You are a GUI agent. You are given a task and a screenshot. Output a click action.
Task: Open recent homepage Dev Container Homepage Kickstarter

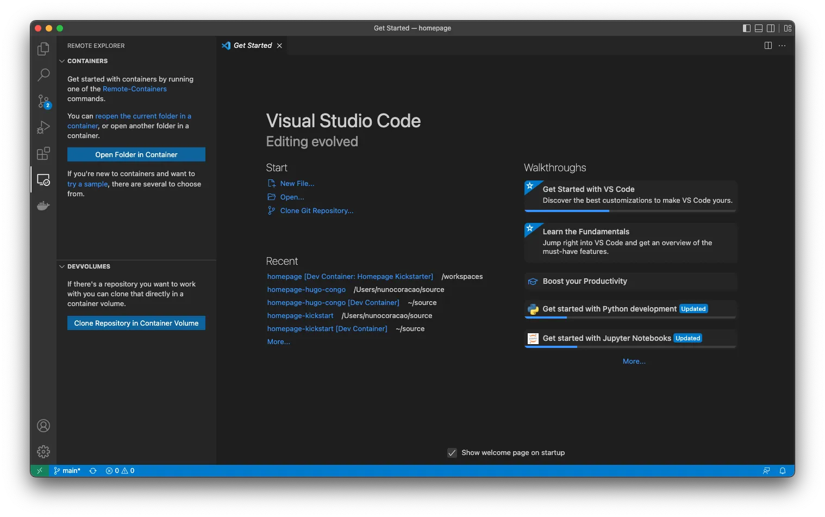[x=350, y=277]
